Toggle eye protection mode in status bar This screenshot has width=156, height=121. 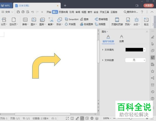[97, 118]
